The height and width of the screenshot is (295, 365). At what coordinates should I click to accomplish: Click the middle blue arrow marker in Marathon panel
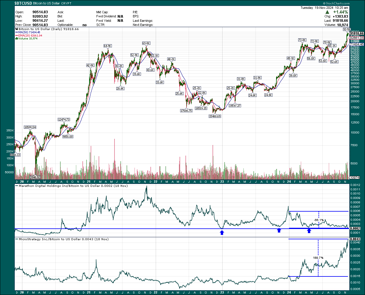click(279, 230)
